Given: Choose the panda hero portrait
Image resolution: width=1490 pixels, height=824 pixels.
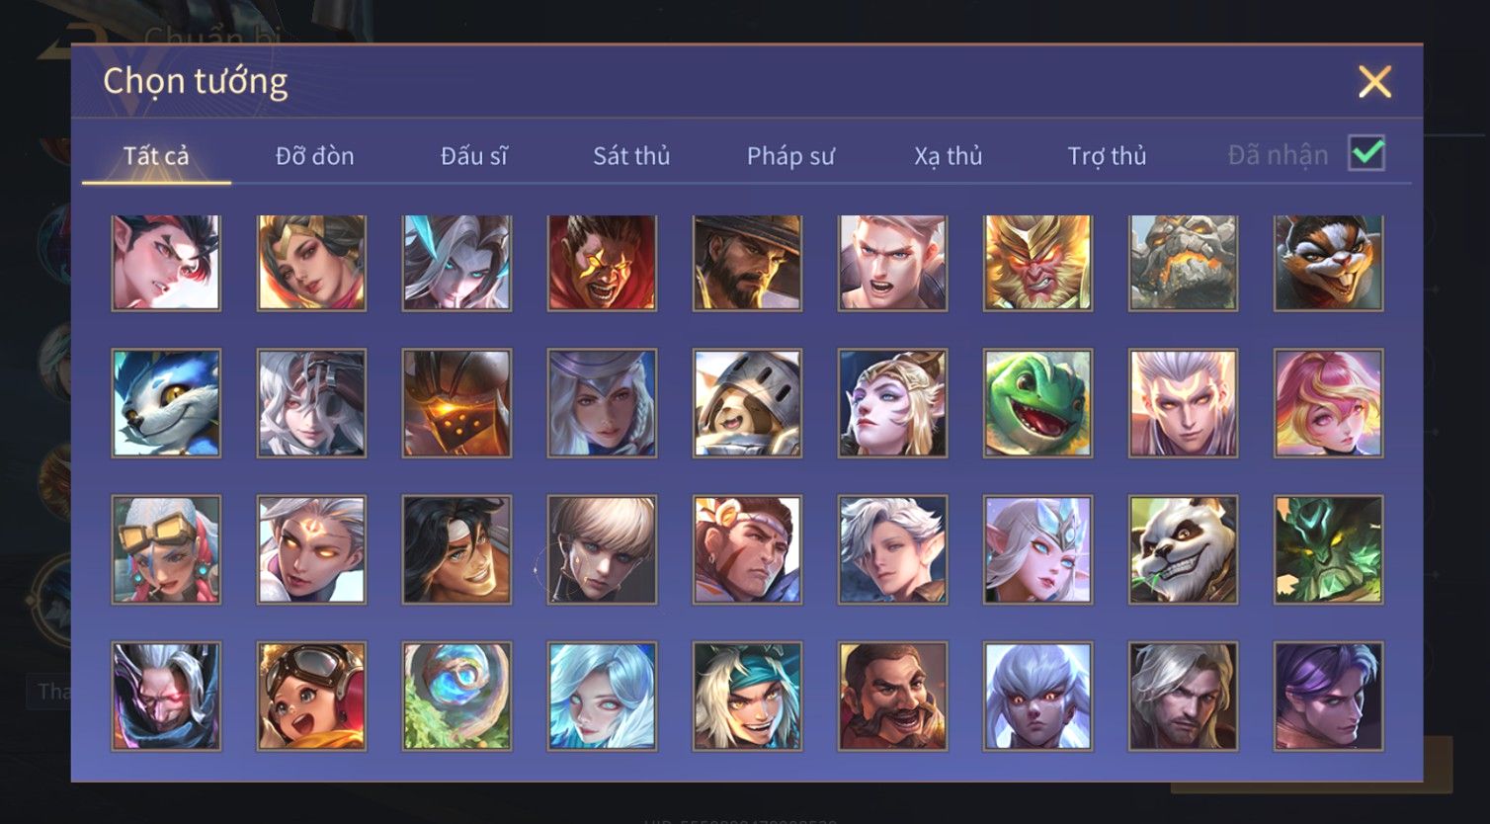Looking at the screenshot, I should [x=1183, y=549].
